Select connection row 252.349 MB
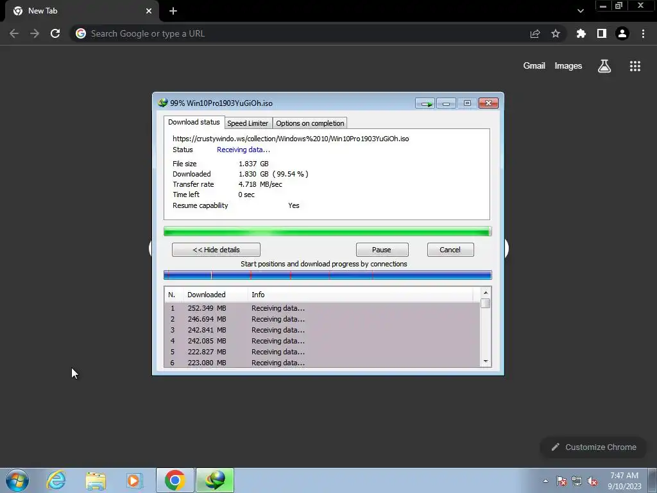This screenshot has height=493, width=657. 322,308
